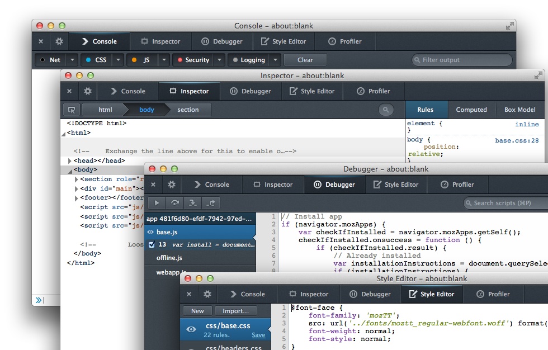Click the eye icon next to base.js
The image size is (548, 350).
click(x=150, y=232)
